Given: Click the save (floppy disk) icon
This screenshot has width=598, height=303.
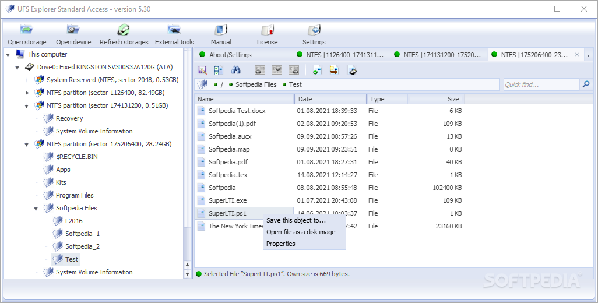Looking at the screenshot, I should click(202, 70).
